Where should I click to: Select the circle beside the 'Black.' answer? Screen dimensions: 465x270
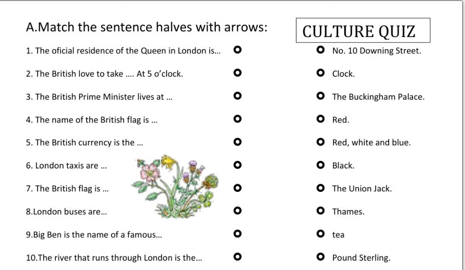click(320, 165)
